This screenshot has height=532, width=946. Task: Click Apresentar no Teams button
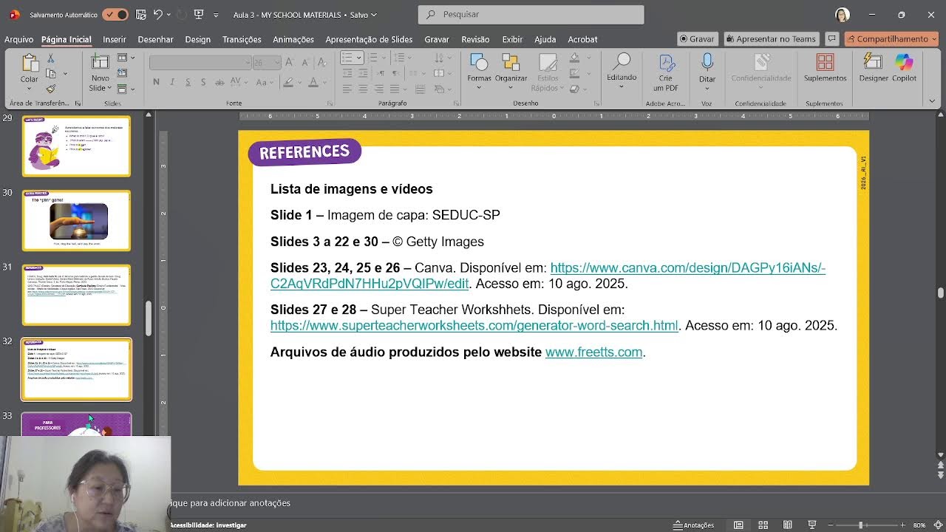click(771, 39)
